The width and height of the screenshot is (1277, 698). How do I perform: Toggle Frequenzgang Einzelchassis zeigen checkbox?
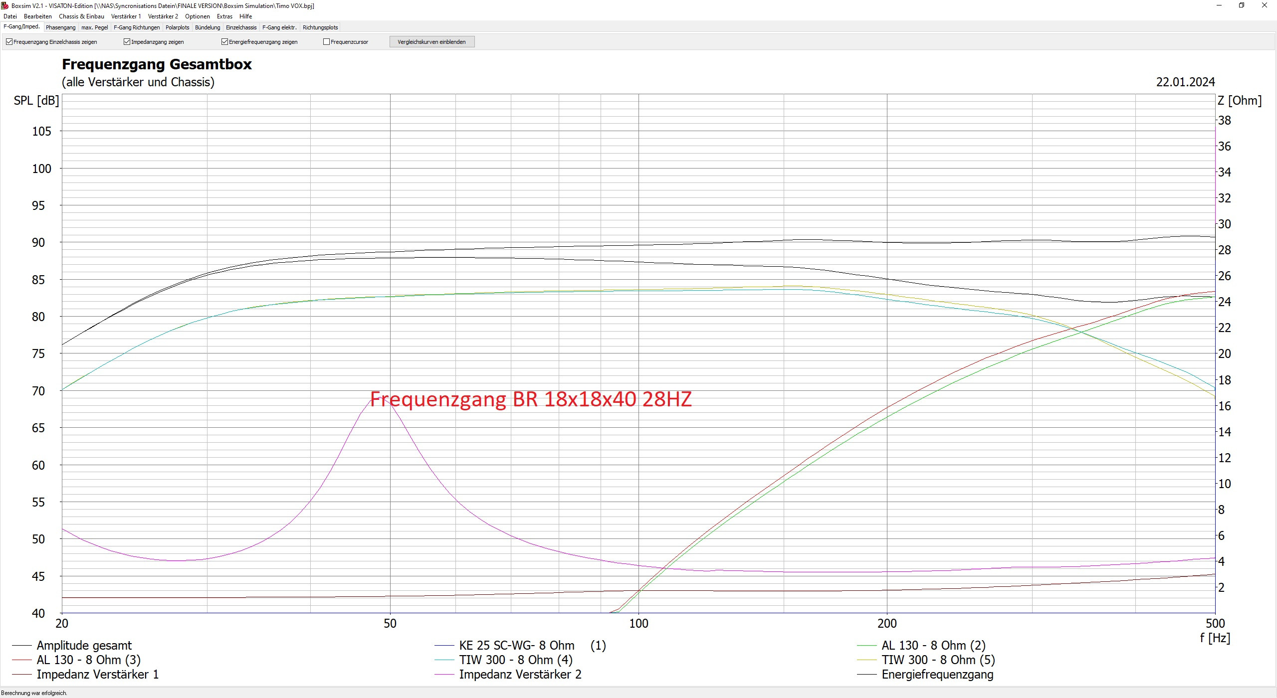(x=9, y=42)
